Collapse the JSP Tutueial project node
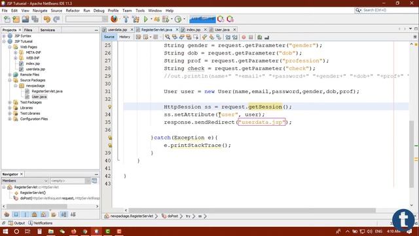This screenshot has height=236, width=419. 4,41
